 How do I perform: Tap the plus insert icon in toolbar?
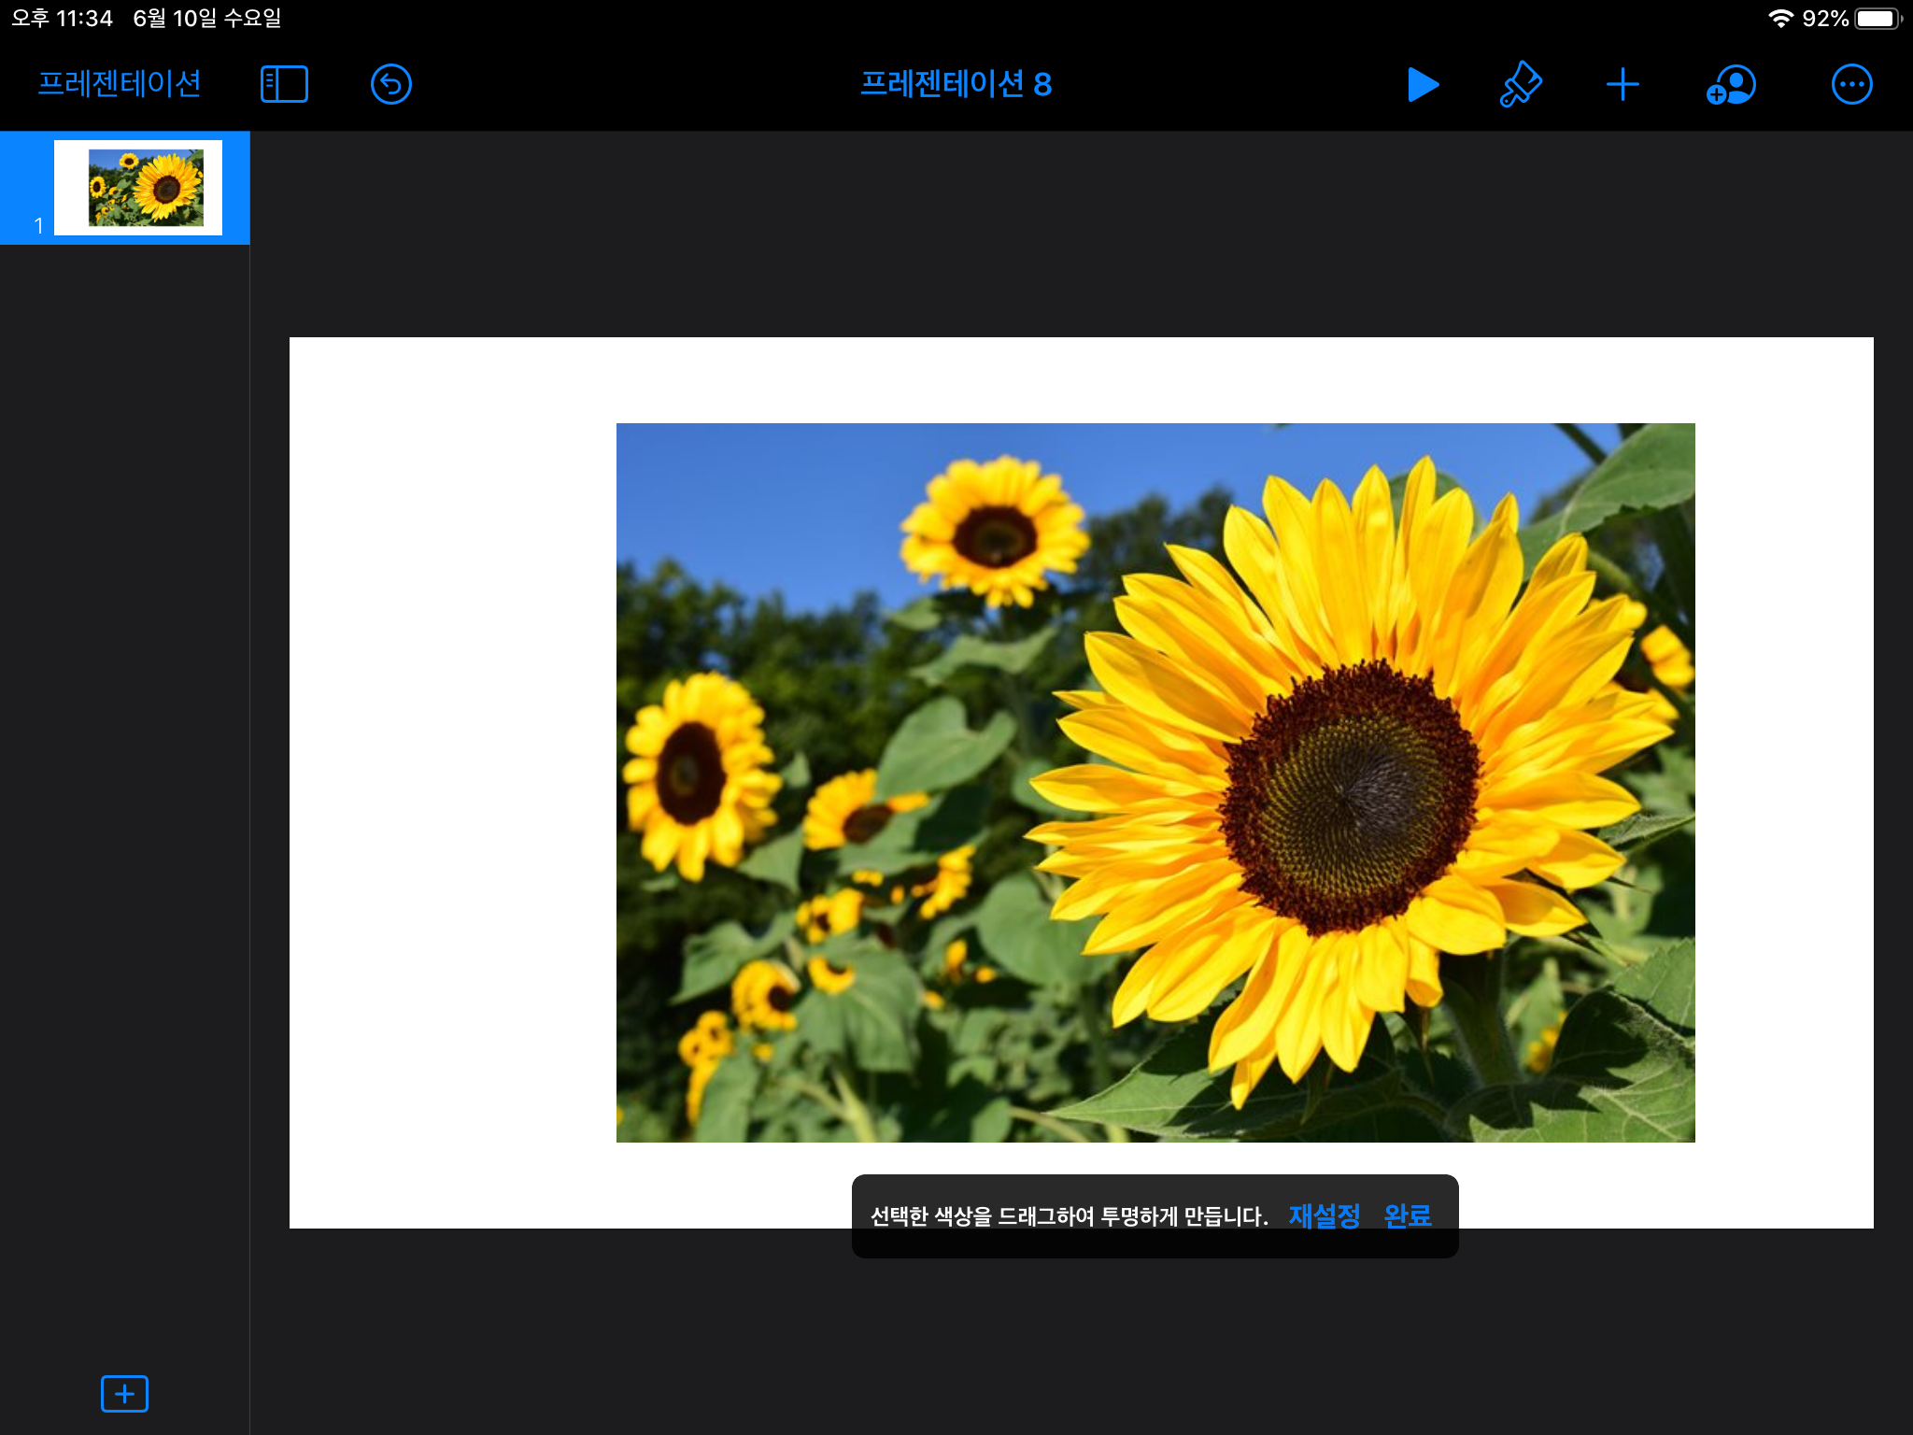point(1623,84)
